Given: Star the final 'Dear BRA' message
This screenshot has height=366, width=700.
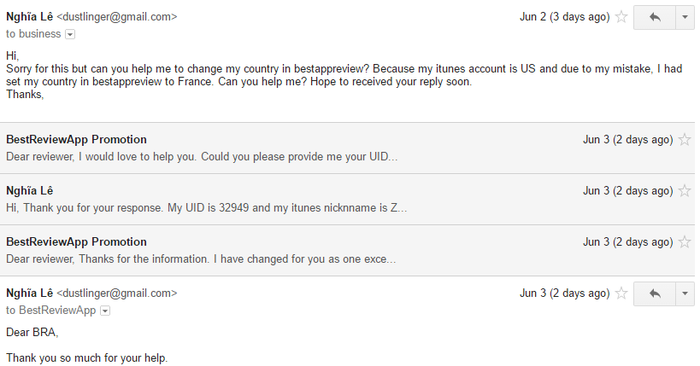Looking at the screenshot, I should pyautogui.click(x=622, y=293).
